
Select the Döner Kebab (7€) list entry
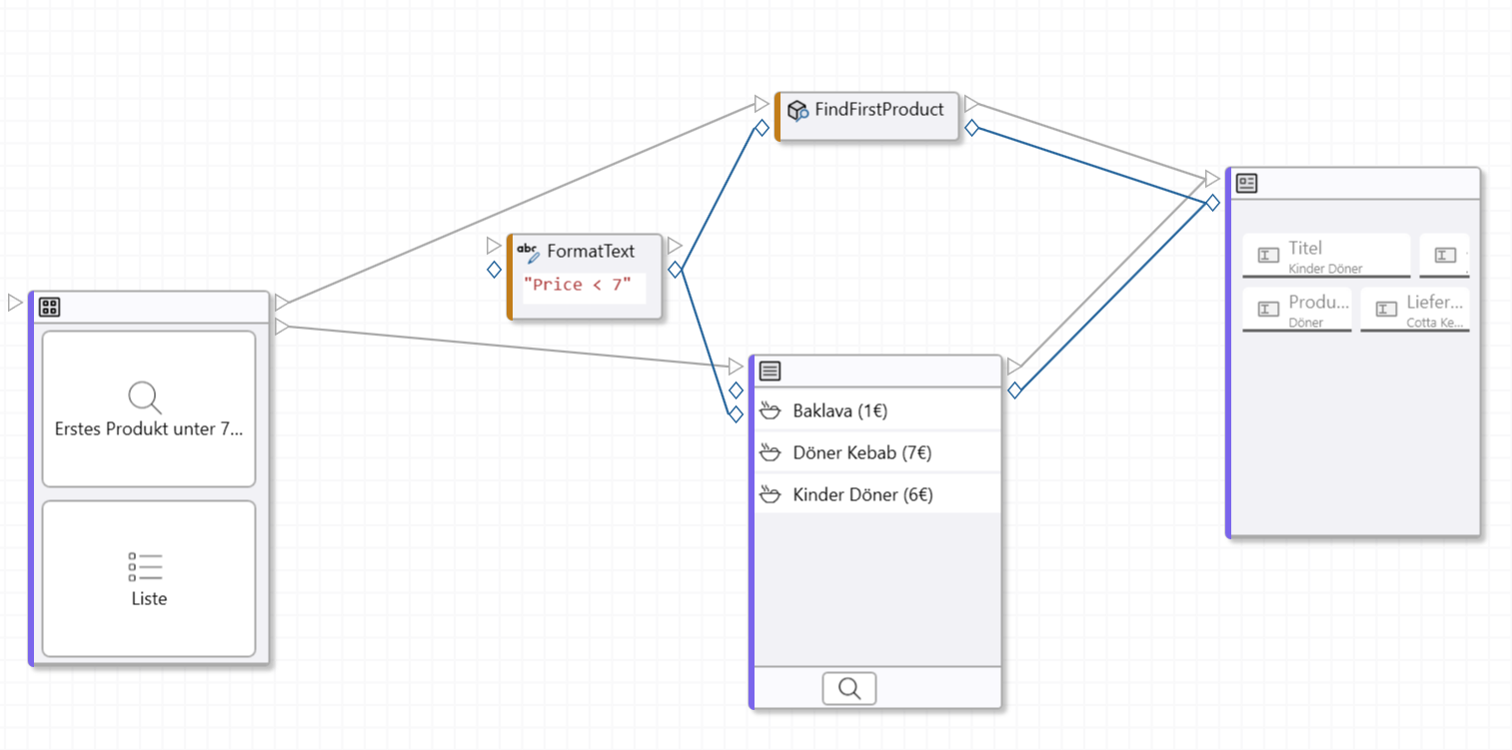[x=861, y=452]
